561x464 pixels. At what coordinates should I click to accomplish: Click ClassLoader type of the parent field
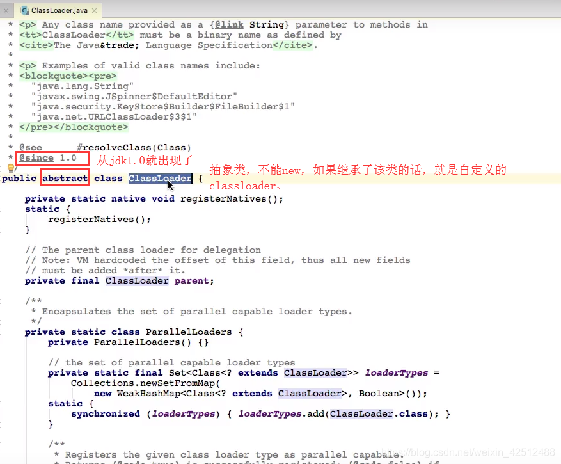[137, 281]
